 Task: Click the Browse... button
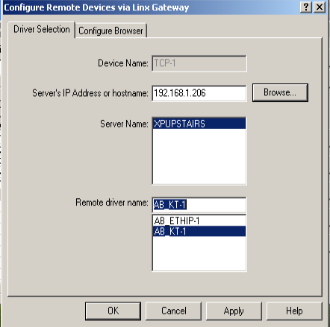tap(280, 92)
